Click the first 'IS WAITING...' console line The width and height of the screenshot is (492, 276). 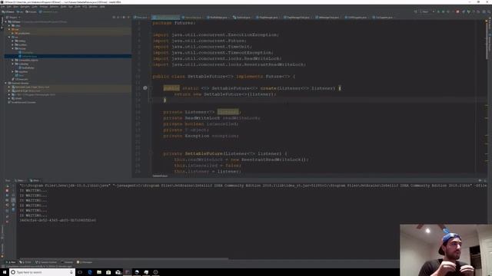point(33,191)
